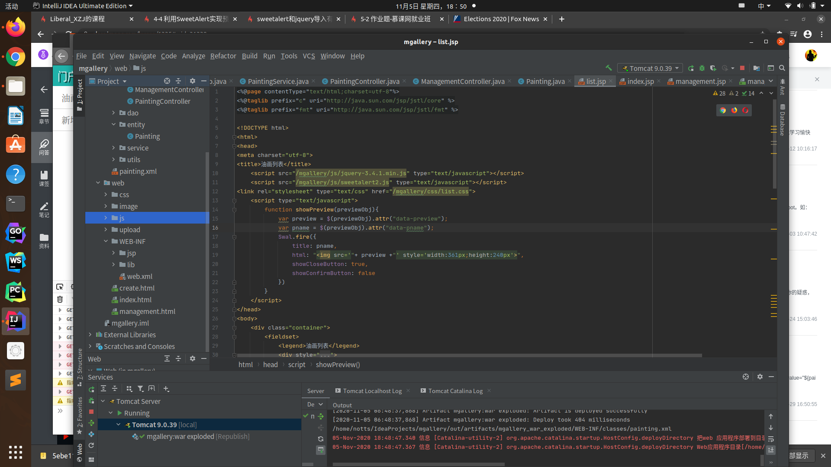Click Services Expand All icon

[103, 389]
